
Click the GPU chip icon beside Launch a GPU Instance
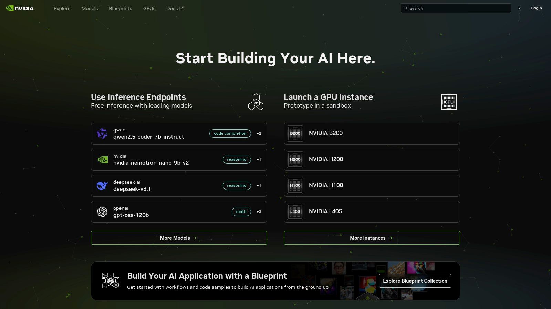[x=449, y=102]
